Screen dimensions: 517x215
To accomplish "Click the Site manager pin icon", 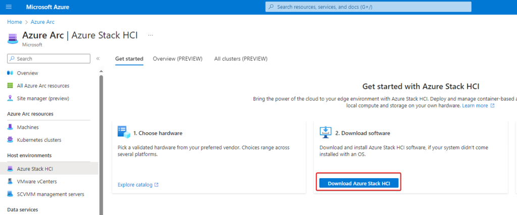I will pos(10,98).
